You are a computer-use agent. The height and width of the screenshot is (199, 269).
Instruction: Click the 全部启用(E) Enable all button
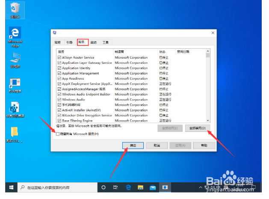pyautogui.click(x=170, y=128)
